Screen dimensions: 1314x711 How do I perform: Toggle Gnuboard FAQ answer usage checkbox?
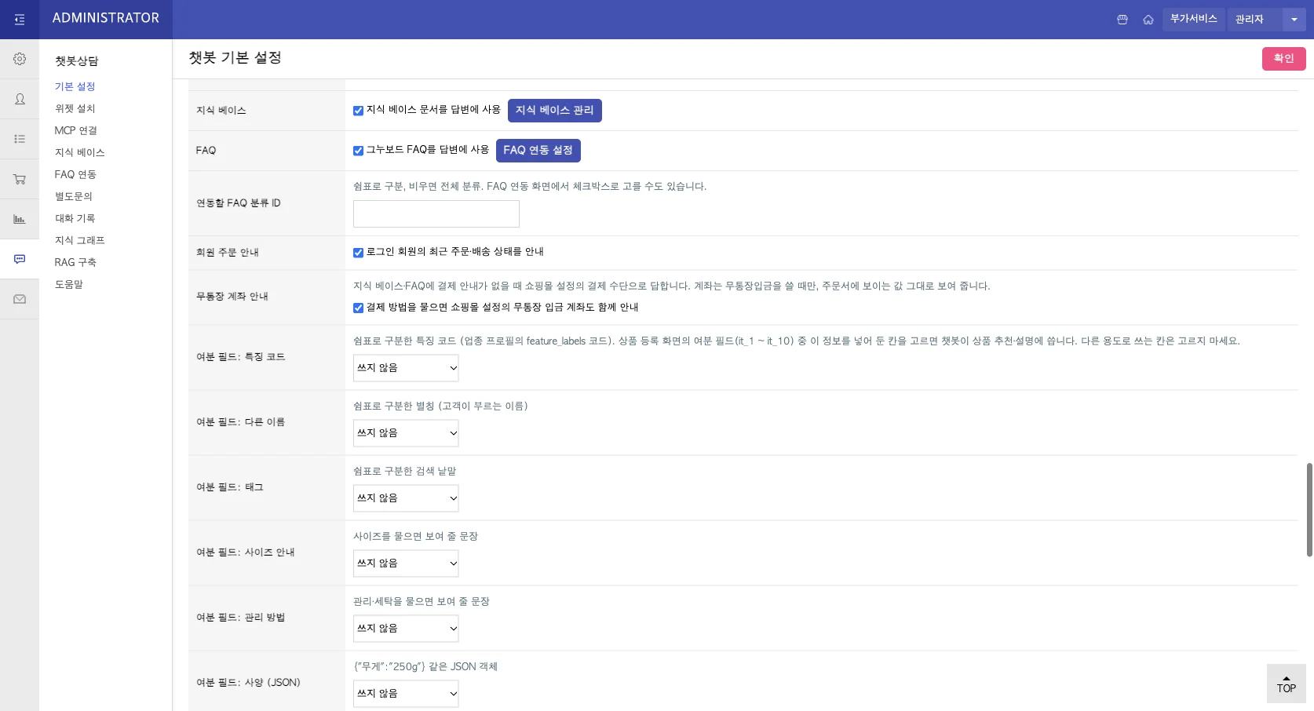[358, 151]
